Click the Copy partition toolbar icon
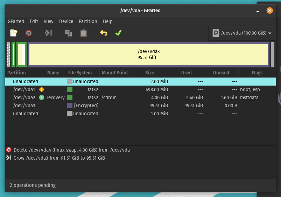 (69, 33)
